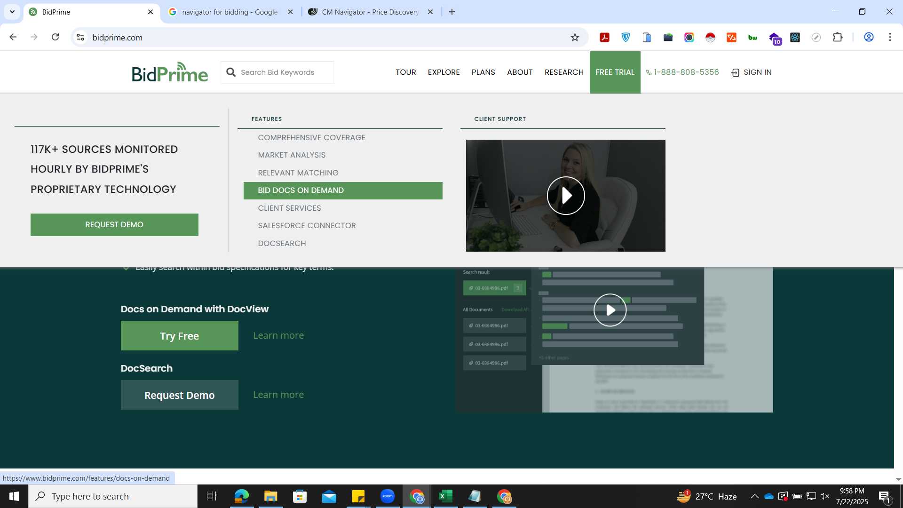Open the ABOUT menu

coord(520,72)
